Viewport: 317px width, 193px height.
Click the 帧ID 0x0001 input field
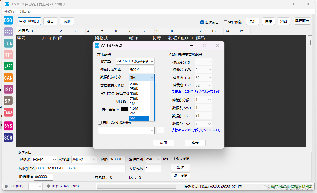pos(117,159)
